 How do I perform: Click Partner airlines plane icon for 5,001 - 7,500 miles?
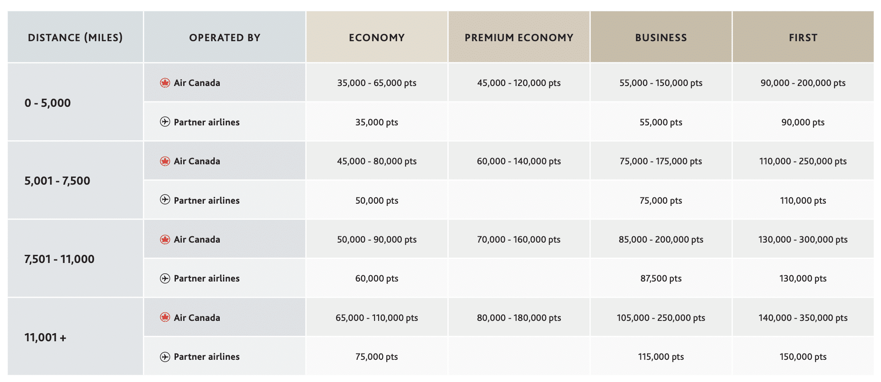165,200
